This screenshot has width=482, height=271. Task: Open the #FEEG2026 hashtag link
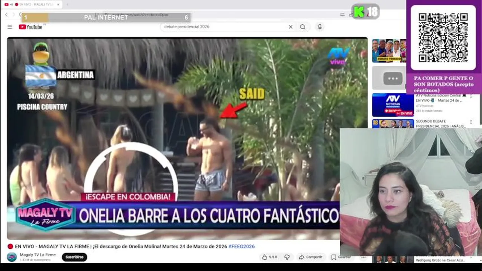tap(241, 247)
